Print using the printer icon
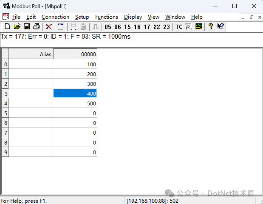263x204 pixels. (x=37, y=26)
